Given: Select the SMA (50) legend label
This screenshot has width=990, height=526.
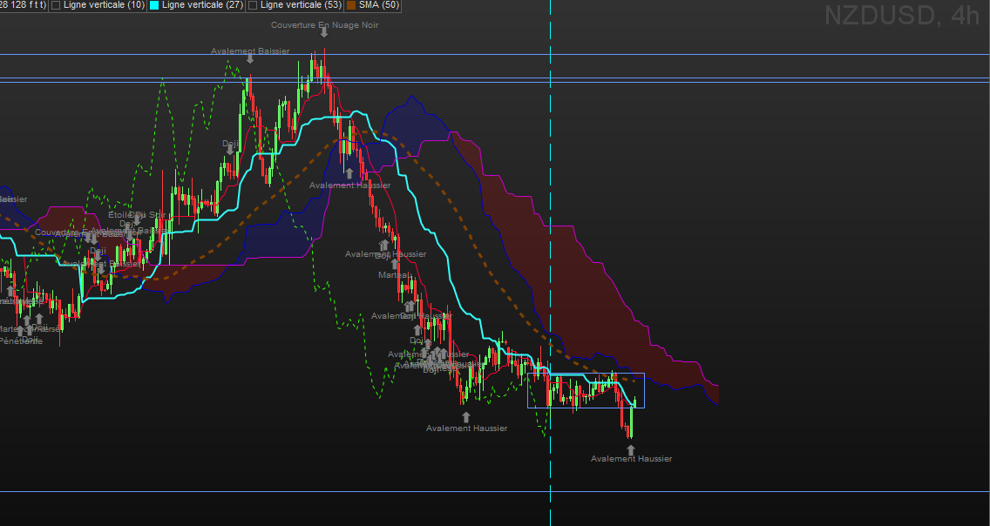Looking at the screenshot, I should [379, 5].
